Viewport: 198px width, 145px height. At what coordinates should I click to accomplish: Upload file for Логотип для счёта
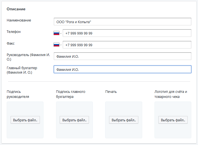[x=173, y=120]
